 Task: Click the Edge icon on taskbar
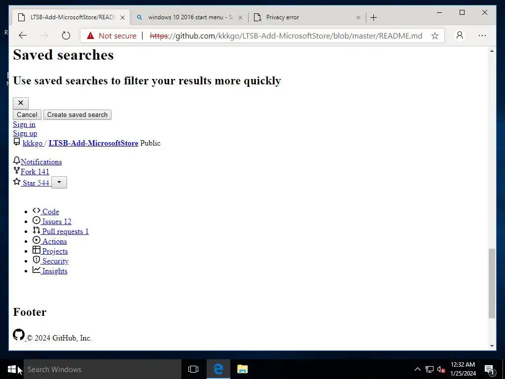(x=218, y=369)
